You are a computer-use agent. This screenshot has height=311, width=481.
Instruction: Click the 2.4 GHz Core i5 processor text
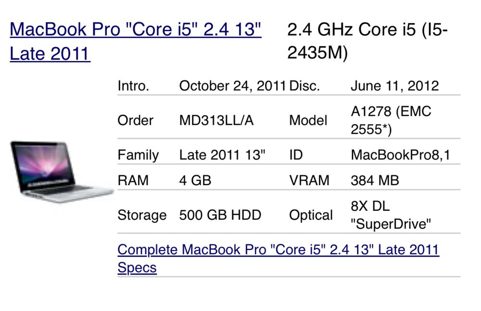click(367, 41)
